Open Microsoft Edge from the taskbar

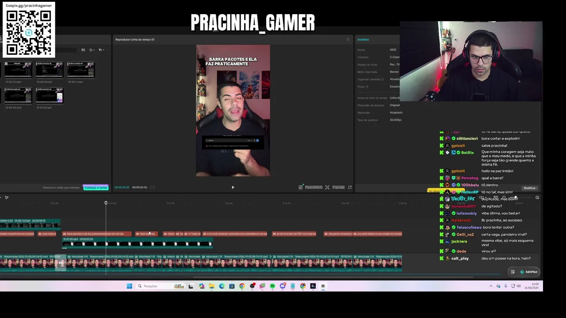222,286
